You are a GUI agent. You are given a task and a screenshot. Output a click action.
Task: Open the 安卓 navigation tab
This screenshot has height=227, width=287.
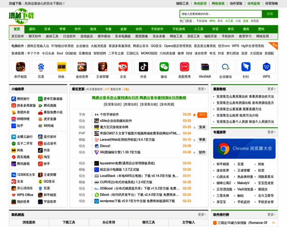pos(47,29)
